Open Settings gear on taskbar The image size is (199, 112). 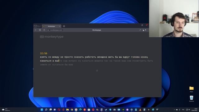click(x=132, y=110)
